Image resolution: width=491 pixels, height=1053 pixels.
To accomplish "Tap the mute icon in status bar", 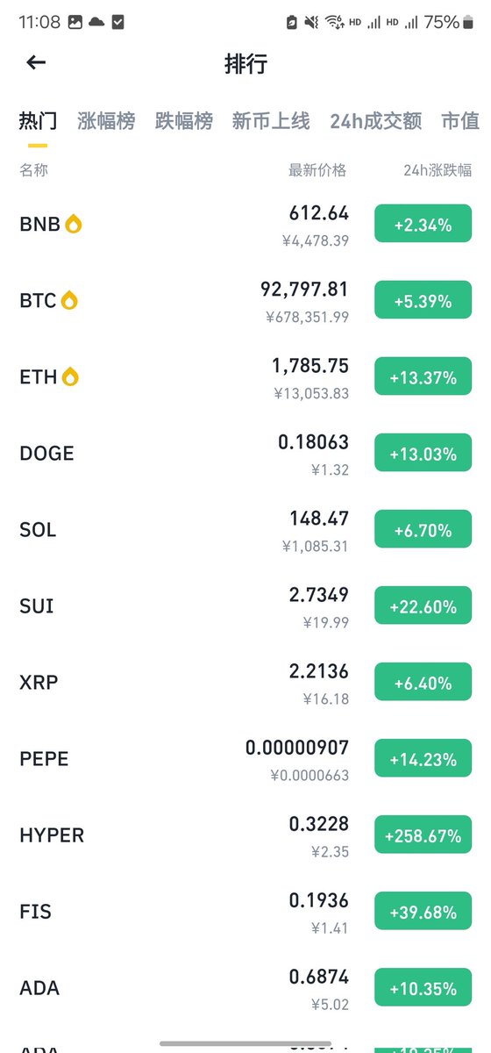I will (x=311, y=22).
